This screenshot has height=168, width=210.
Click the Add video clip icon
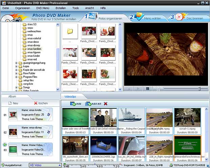coord(73,104)
